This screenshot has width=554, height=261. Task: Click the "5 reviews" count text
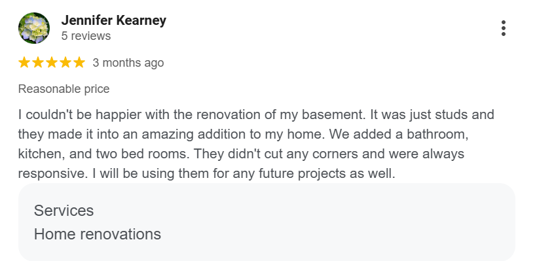(86, 36)
